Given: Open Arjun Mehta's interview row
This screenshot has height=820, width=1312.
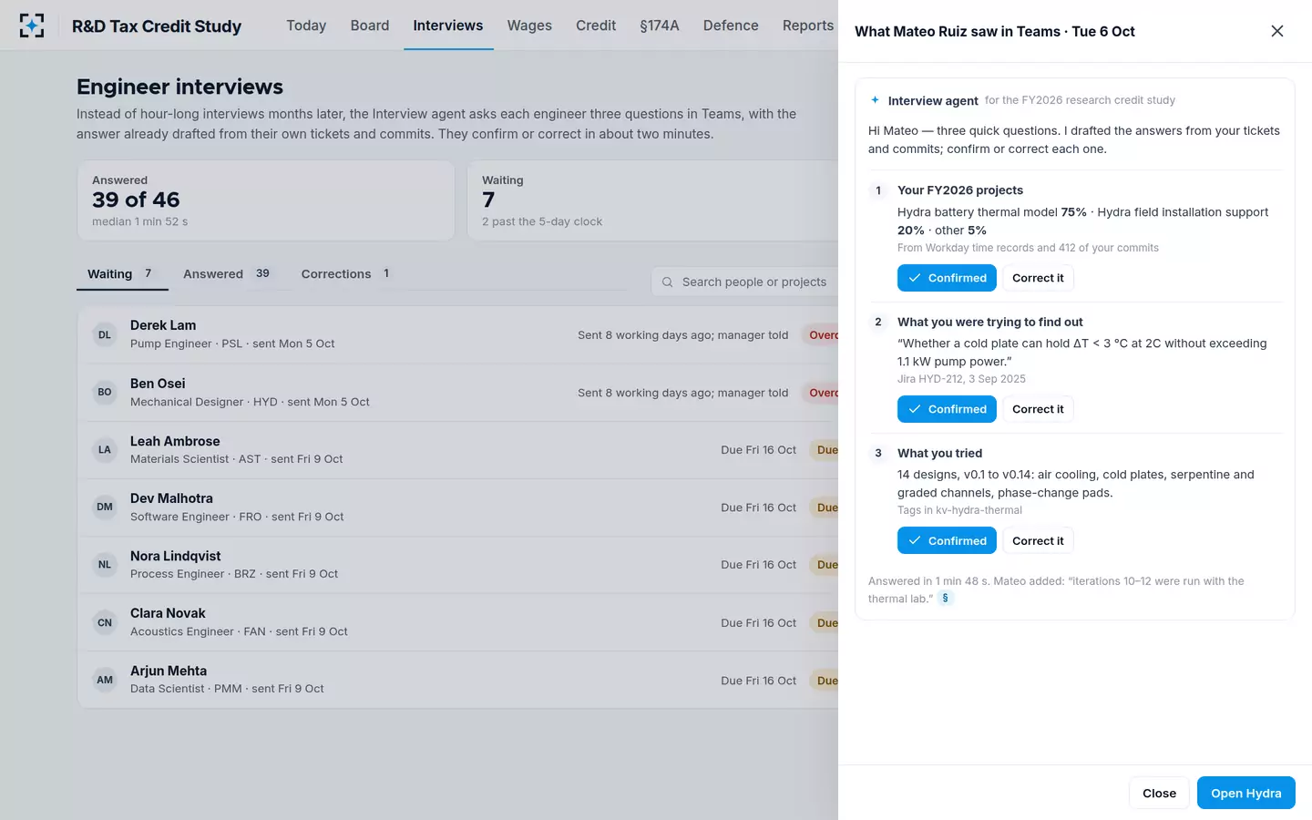Looking at the screenshot, I should click(458, 681).
